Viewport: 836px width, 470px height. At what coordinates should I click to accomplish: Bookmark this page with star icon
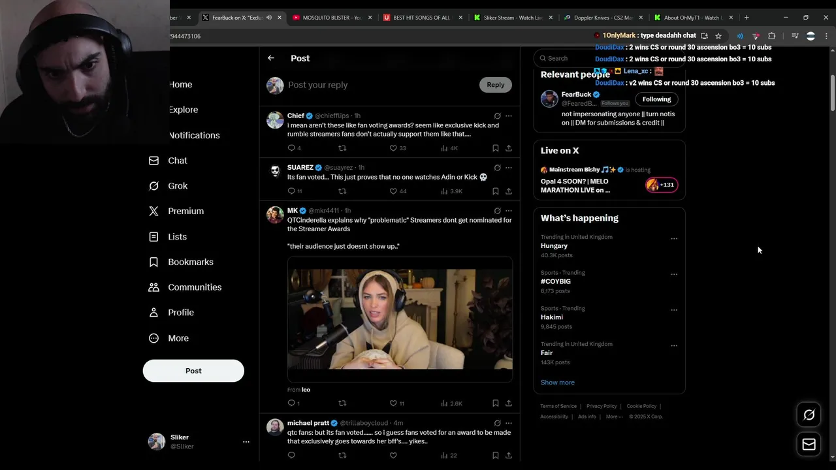pyautogui.click(x=718, y=36)
